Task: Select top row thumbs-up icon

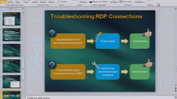Action: coord(147,33)
